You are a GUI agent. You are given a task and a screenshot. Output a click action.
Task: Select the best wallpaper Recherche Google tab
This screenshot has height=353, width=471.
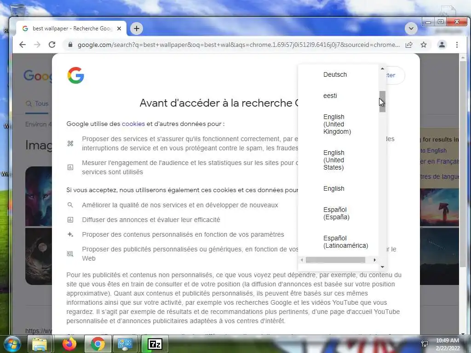pyautogui.click(x=71, y=28)
